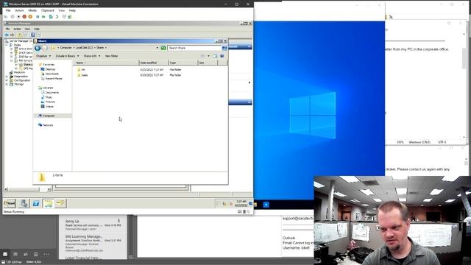Open the Organize dropdown
471x265 pixels.
[43, 56]
